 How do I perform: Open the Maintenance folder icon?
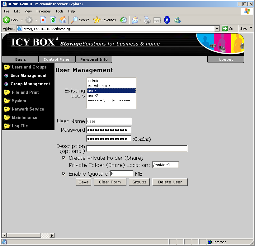[x=7, y=117]
